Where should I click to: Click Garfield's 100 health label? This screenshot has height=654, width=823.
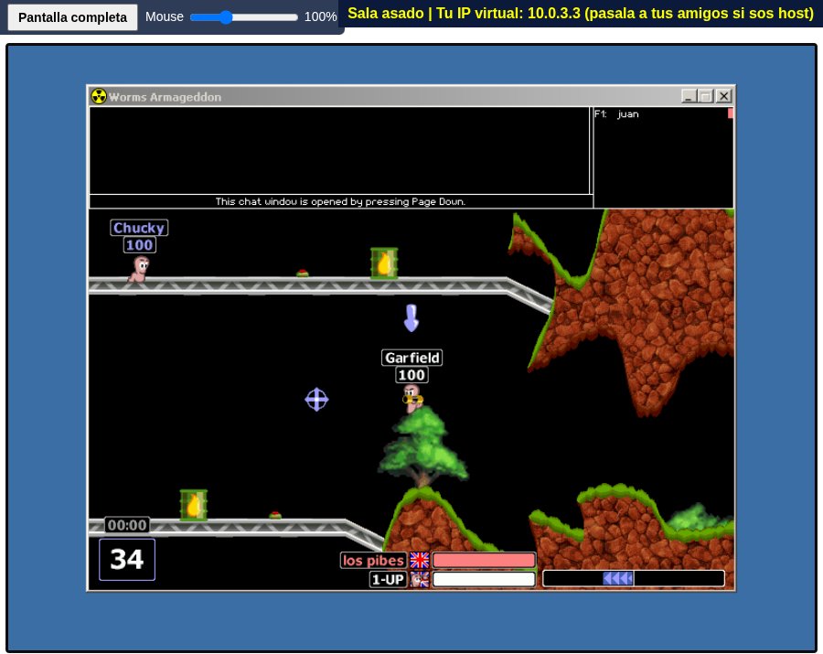(411, 375)
